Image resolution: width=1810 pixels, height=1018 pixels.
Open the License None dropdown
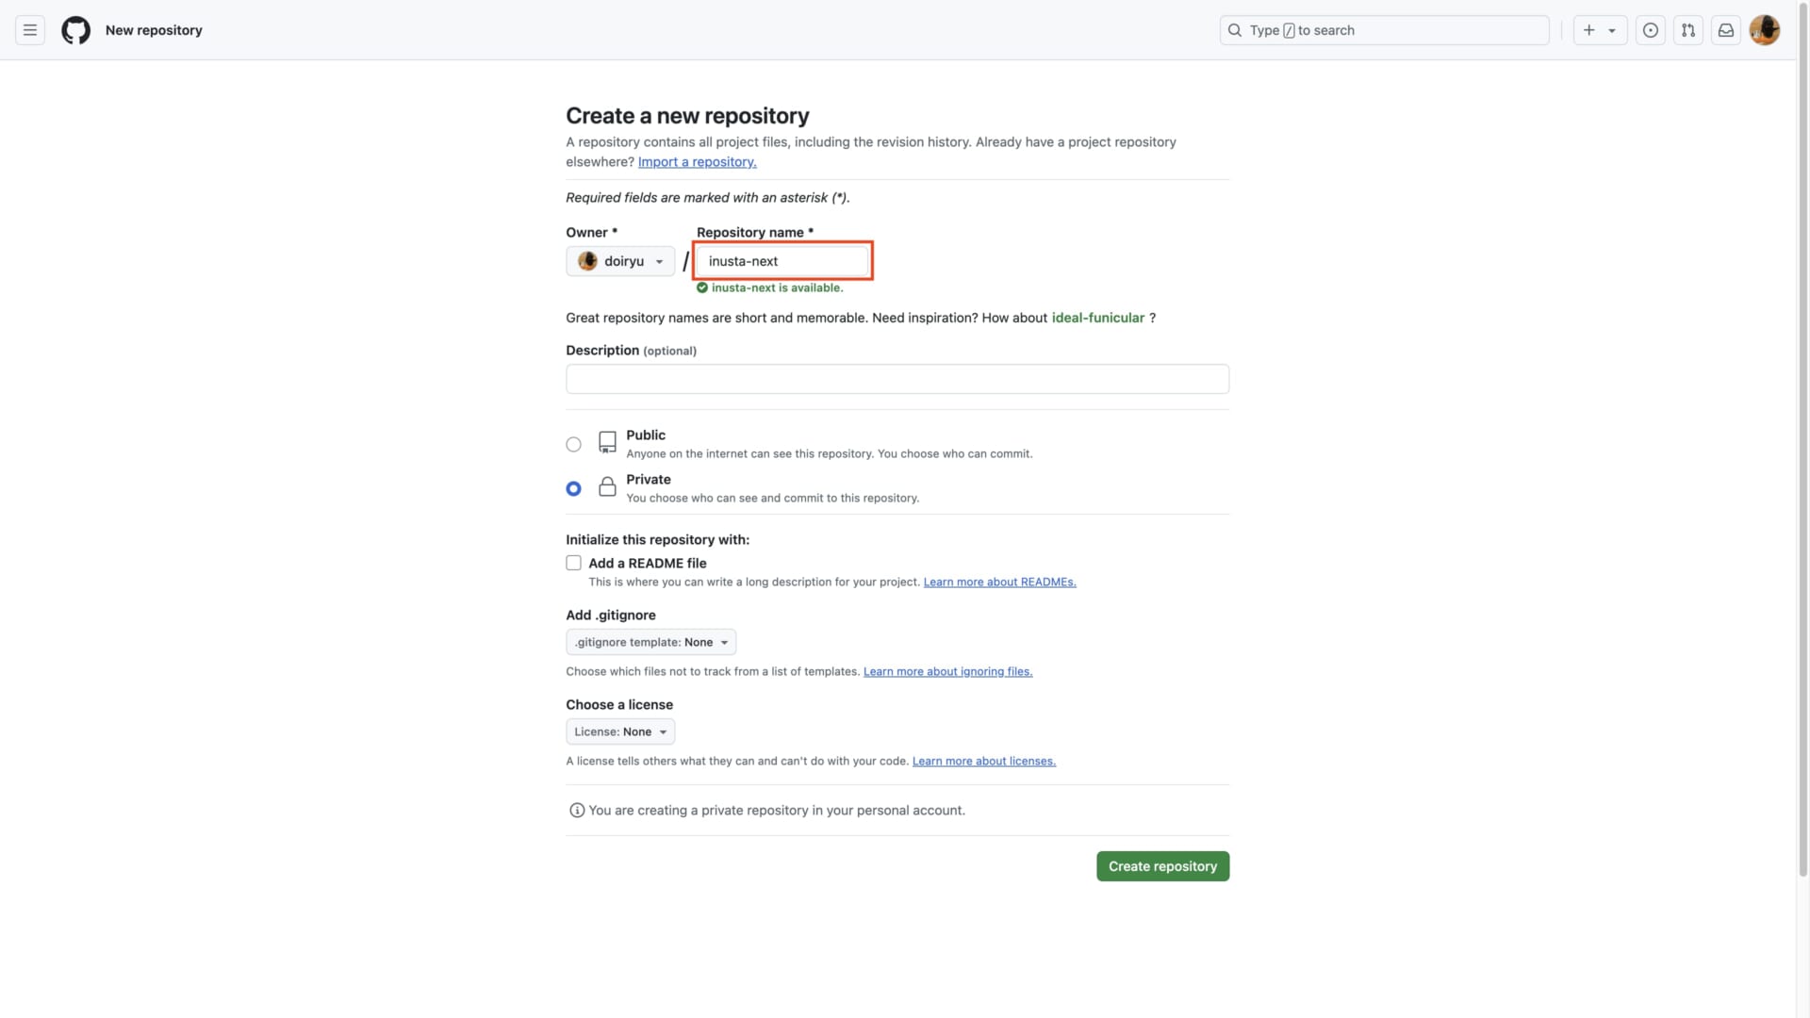(x=620, y=732)
